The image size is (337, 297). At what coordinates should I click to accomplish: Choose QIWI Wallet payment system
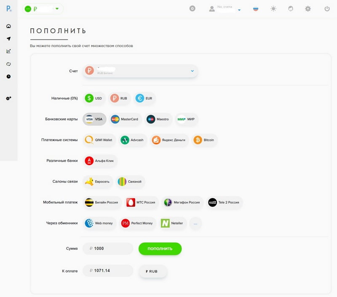[x=99, y=140]
